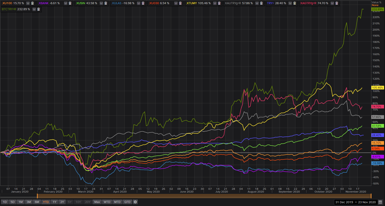Click the 232.89% value tag on axis
385x206 pixels.
coord(378,9)
